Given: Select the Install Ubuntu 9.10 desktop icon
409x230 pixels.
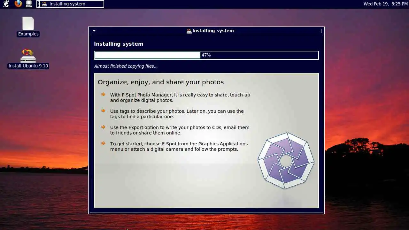Looking at the screenshot, I should point(28,56).
